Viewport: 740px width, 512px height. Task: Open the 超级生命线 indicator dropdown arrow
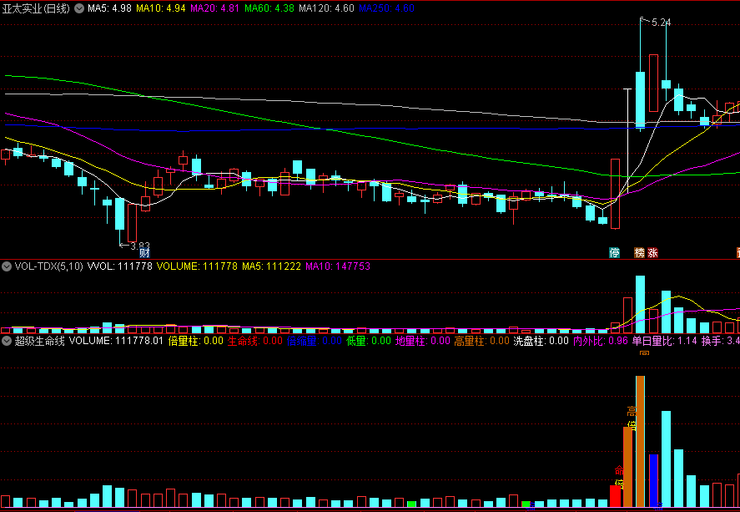click(x=7, y=341)
